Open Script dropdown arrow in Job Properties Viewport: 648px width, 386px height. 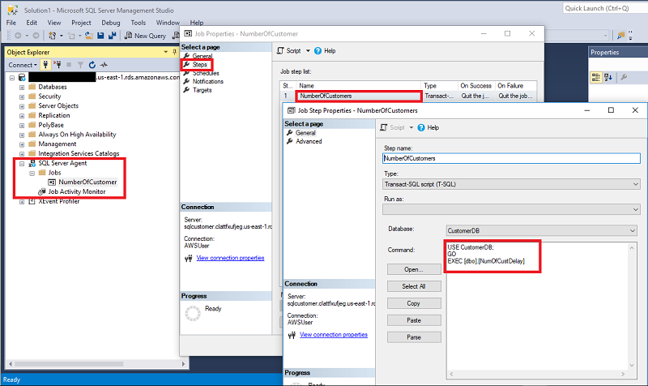pyautogui.click(x=308, y=51)
